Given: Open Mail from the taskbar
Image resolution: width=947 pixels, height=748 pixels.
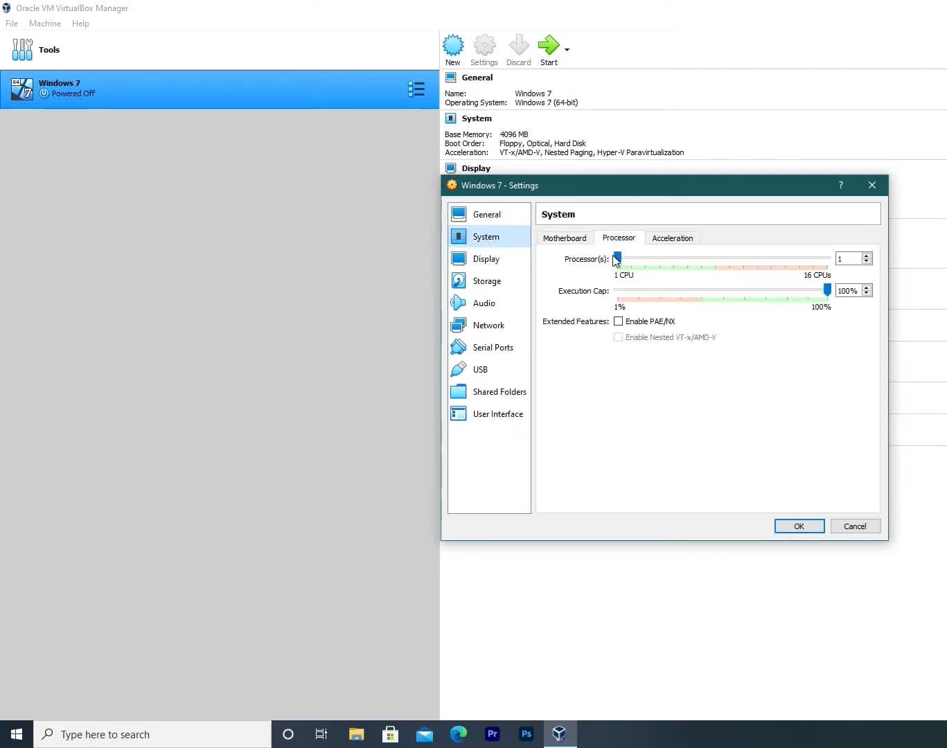Looking at the screenshot, I should click(x=424, y=734).
